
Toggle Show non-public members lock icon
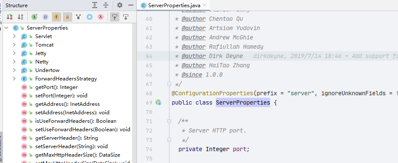(68, 17)
